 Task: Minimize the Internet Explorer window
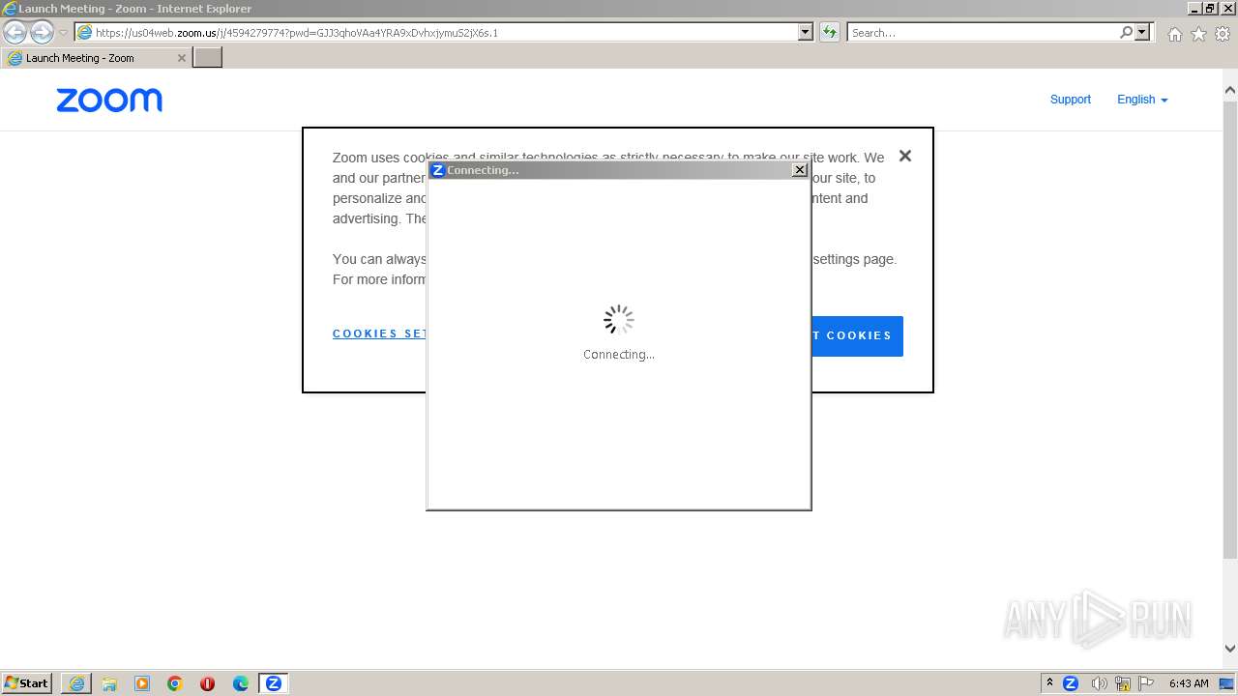click(x=1195, y=8)
